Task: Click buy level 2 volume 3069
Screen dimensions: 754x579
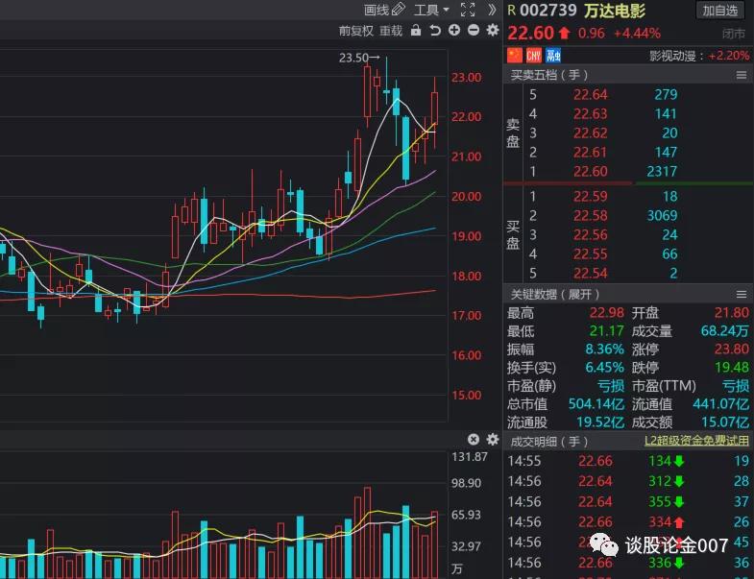Action: click(x=662, y=215)
